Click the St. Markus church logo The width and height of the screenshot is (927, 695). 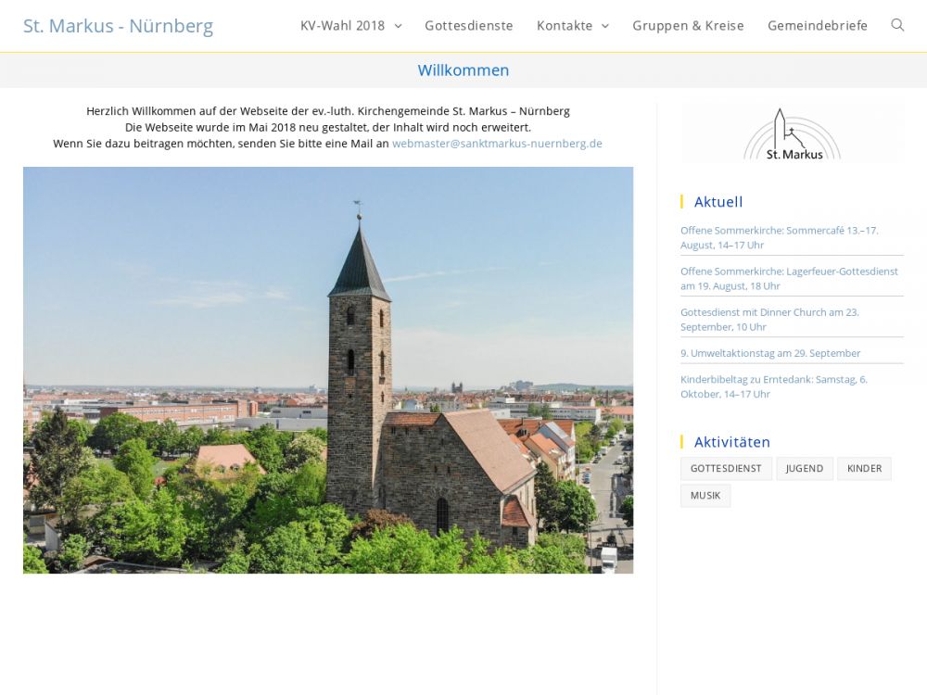(x=792, y=134)
